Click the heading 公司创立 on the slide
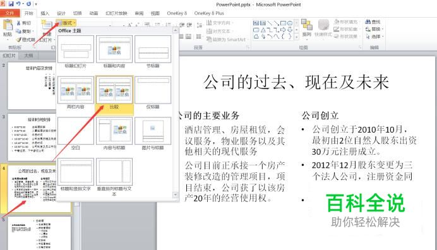The height and width of the screenshot is (250, 437). 320,116
